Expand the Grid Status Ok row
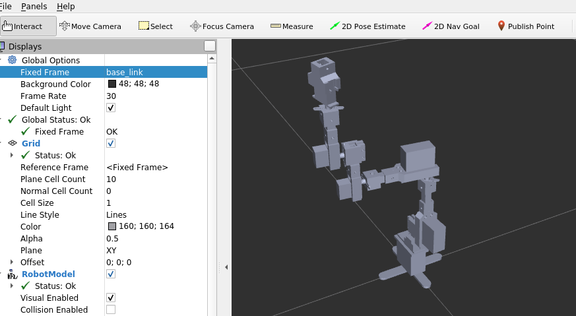Image resolution: width=576 pixels, height=316 pixels. coord(12,155)
